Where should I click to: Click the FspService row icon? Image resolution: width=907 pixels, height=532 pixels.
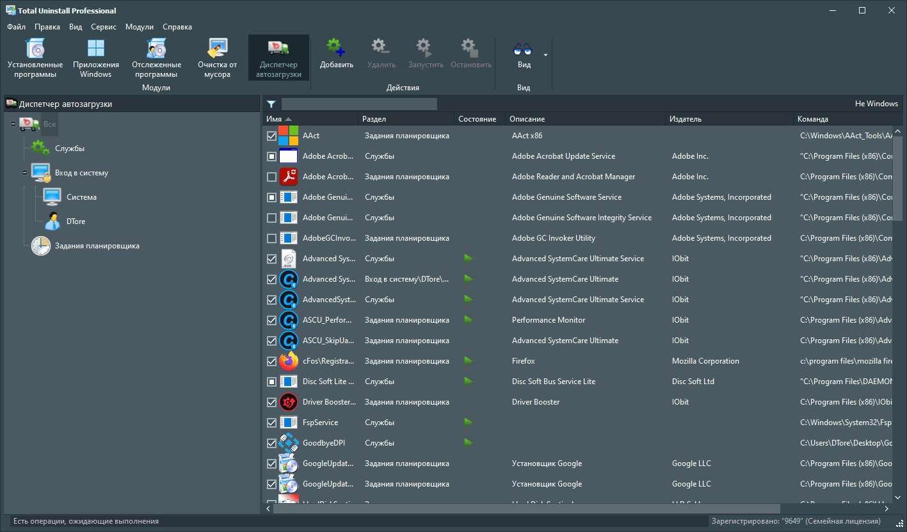(289, 423)
